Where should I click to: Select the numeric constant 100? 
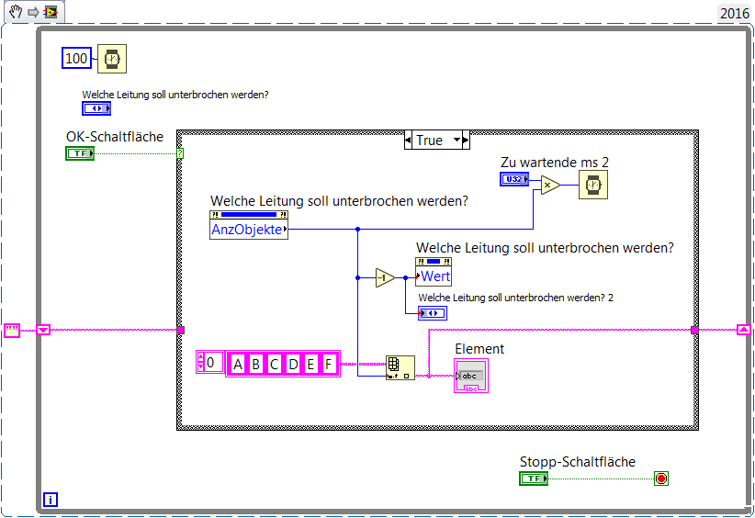tap(76, 58)
